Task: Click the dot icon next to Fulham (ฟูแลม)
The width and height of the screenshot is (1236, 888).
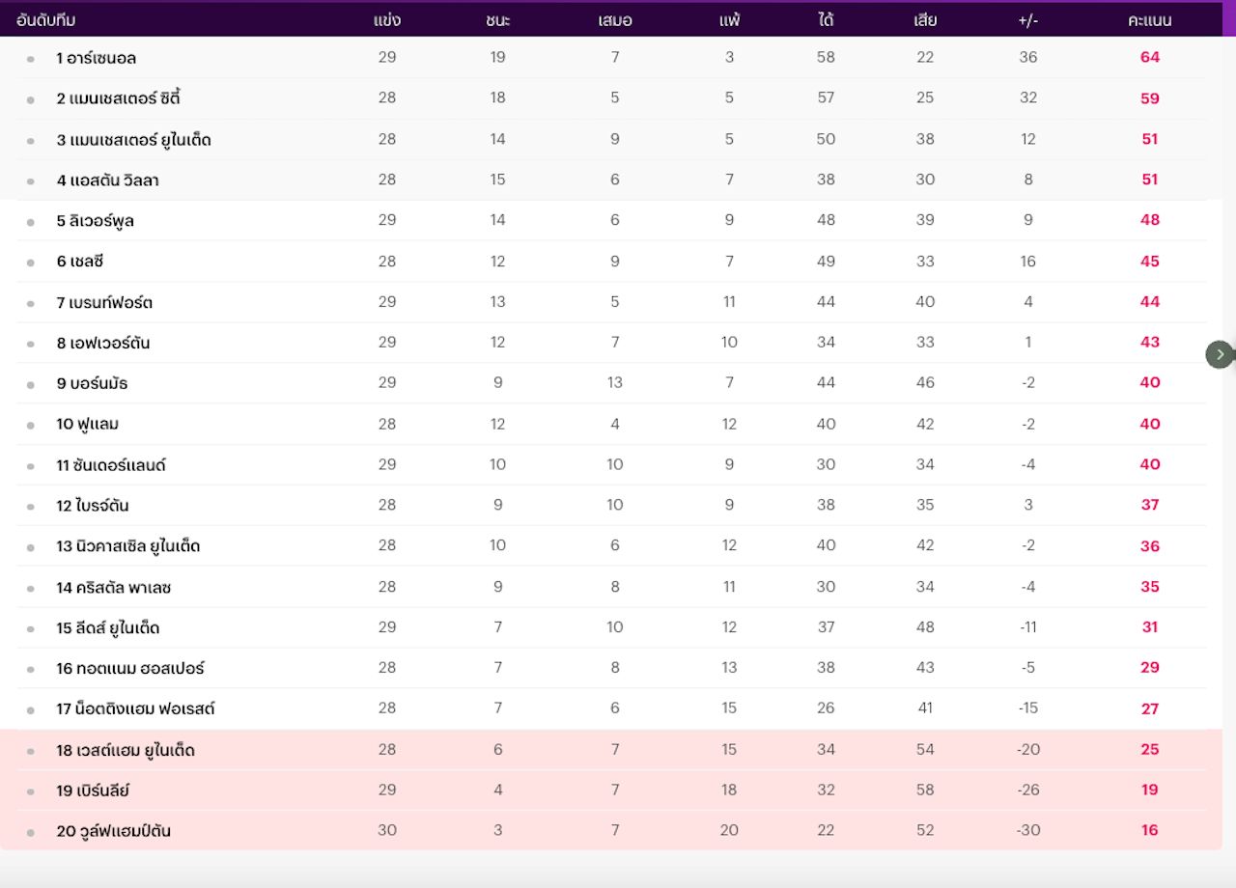Action: click(x=30, y=425)
